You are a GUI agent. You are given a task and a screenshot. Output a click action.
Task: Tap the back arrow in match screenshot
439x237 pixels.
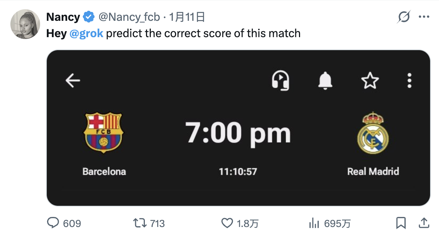point(73,80)
